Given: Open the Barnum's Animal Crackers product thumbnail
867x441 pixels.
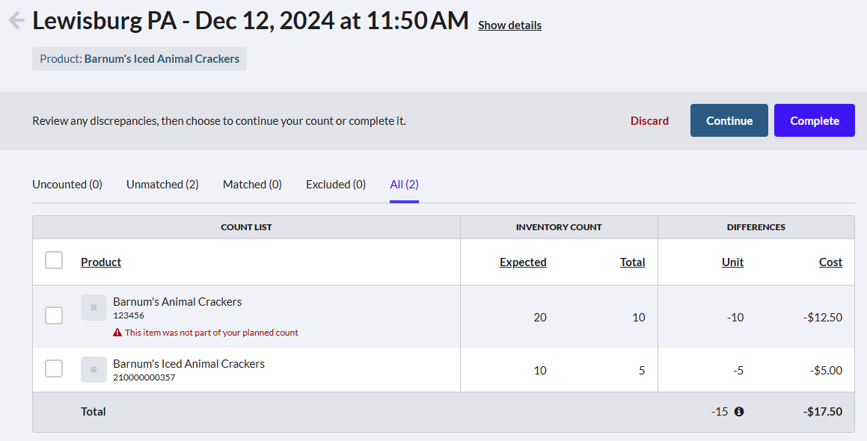Looking at the screenshot, I should click(94, 308).
